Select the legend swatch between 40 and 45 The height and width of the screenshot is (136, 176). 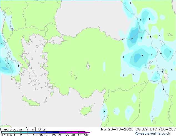click(75, 132)
